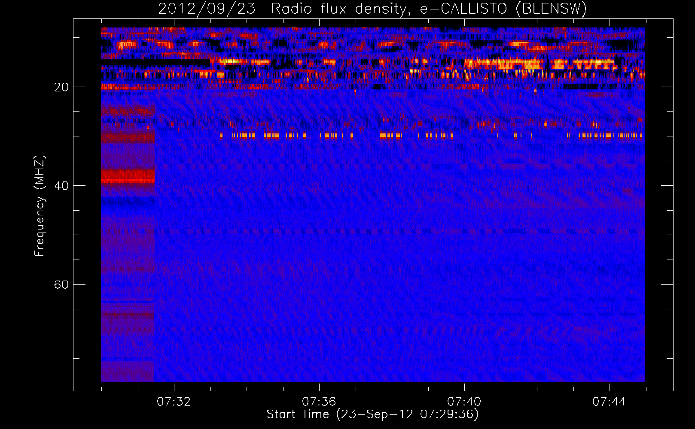
Task: Click the '40' frequency tick label
Action: 61,186
